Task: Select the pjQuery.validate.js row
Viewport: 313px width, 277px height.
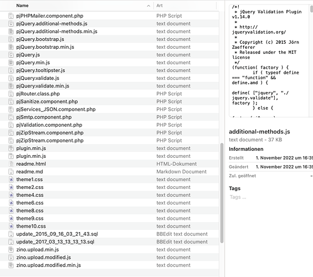Action: 109,78
